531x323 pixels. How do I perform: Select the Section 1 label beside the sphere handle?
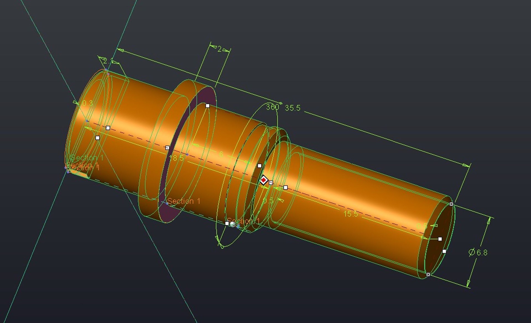[x=244, y=221]
